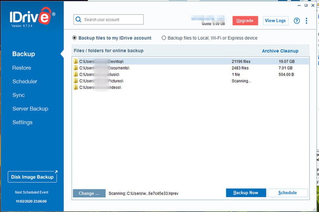Select Backup files to my IDrive account
319x212 pixels.
[74, 38]
